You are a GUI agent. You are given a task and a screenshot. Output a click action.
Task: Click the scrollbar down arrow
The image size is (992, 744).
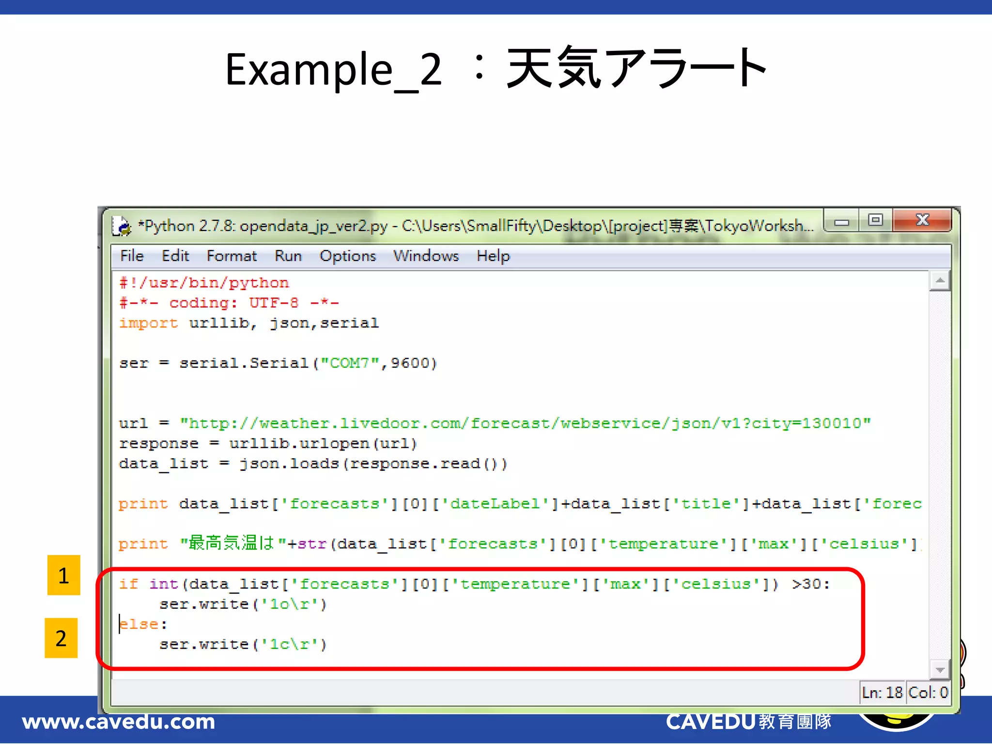[x=940, y=670]
